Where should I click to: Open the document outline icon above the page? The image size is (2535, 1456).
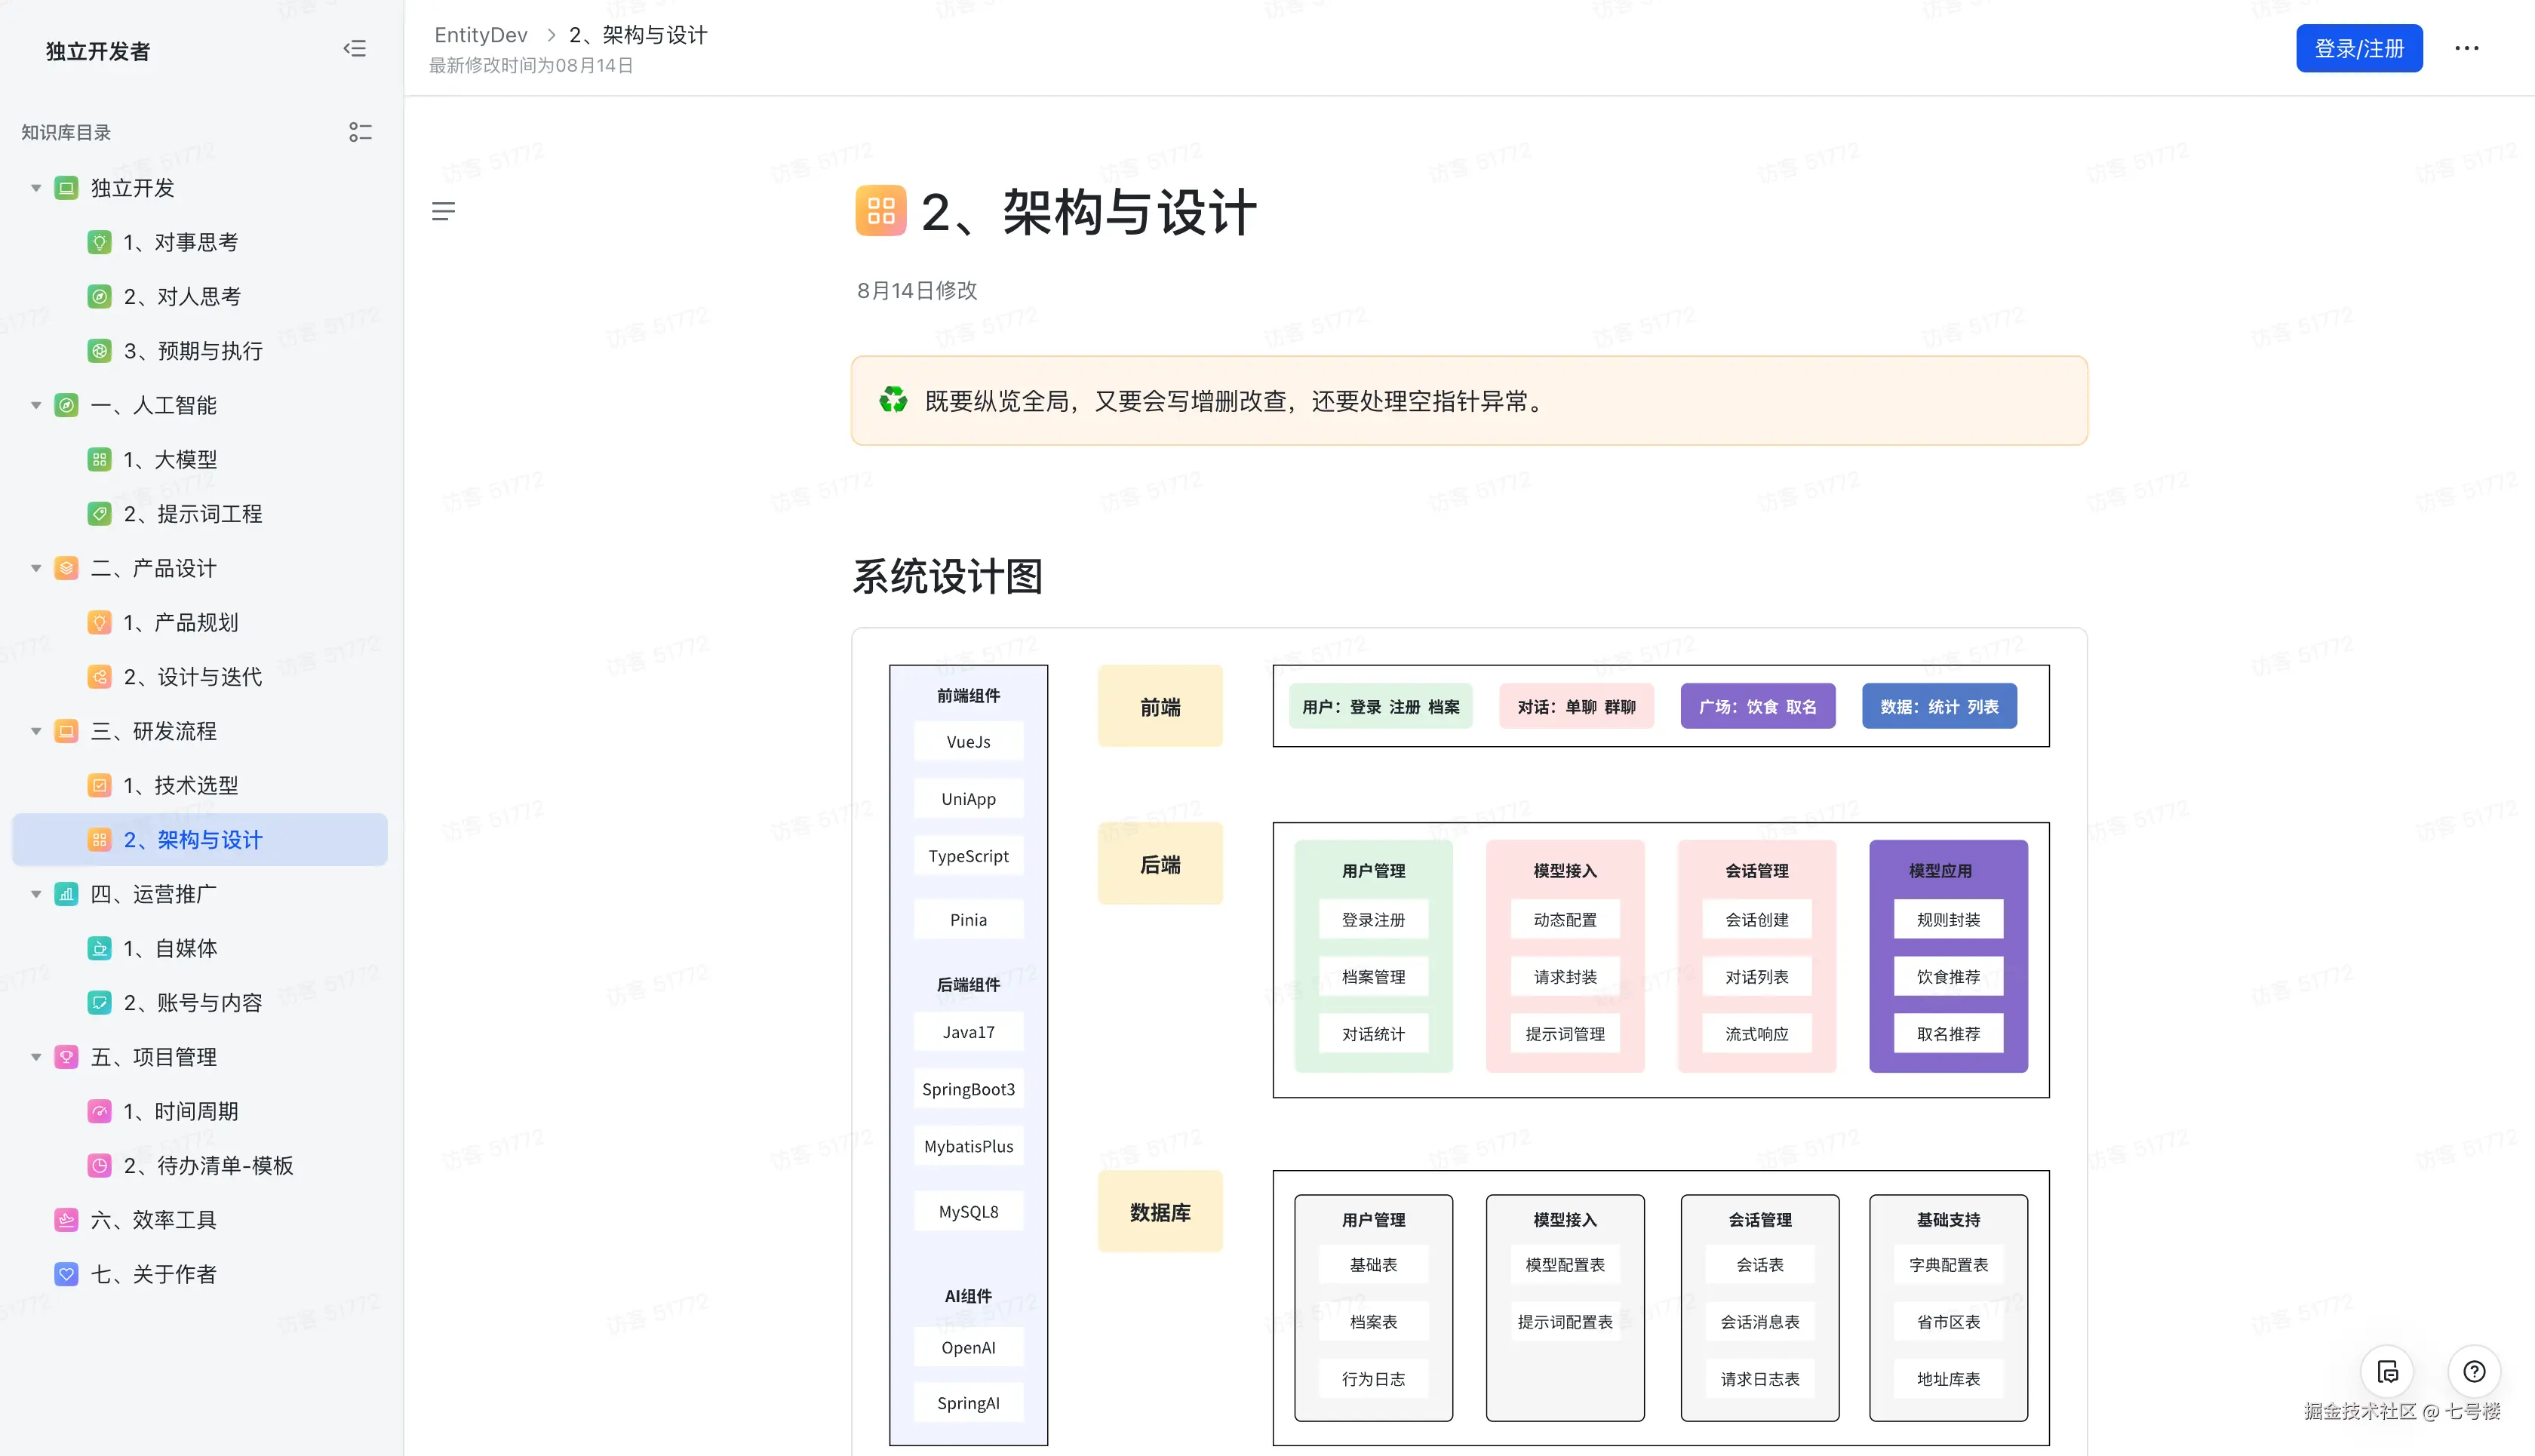tap(444, 211)
